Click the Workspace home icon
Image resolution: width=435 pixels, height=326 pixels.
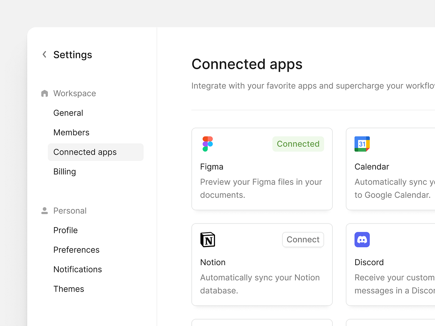click(x=45, y=93)
